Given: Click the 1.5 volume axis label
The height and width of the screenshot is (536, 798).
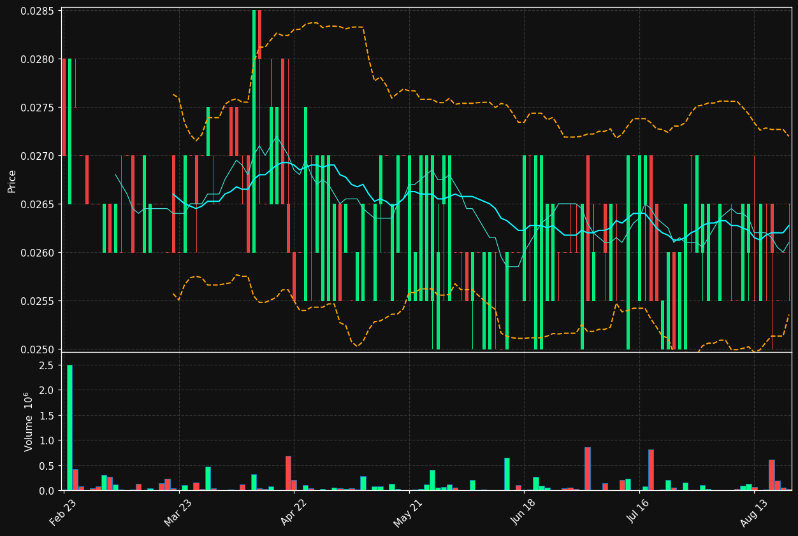Looking at the screenshot, I should tap(48, 416).
